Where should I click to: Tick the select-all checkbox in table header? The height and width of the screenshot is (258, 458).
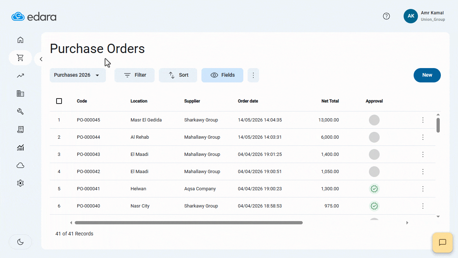(59, 101)
